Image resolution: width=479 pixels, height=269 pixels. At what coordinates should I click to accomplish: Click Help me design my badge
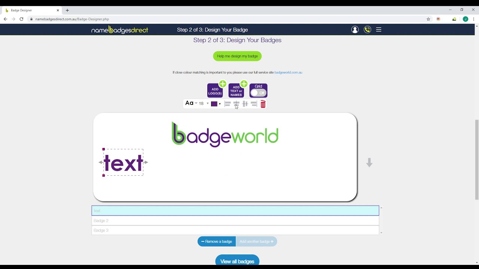coord(237,56)
